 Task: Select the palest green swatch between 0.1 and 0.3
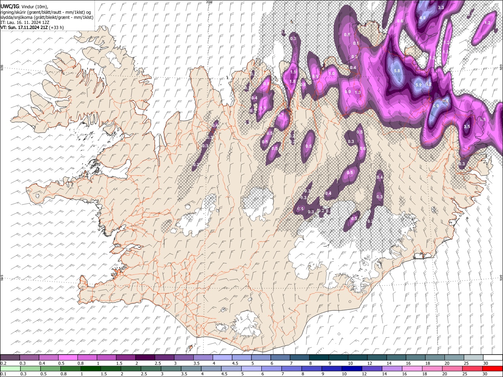tap(11, 369)
